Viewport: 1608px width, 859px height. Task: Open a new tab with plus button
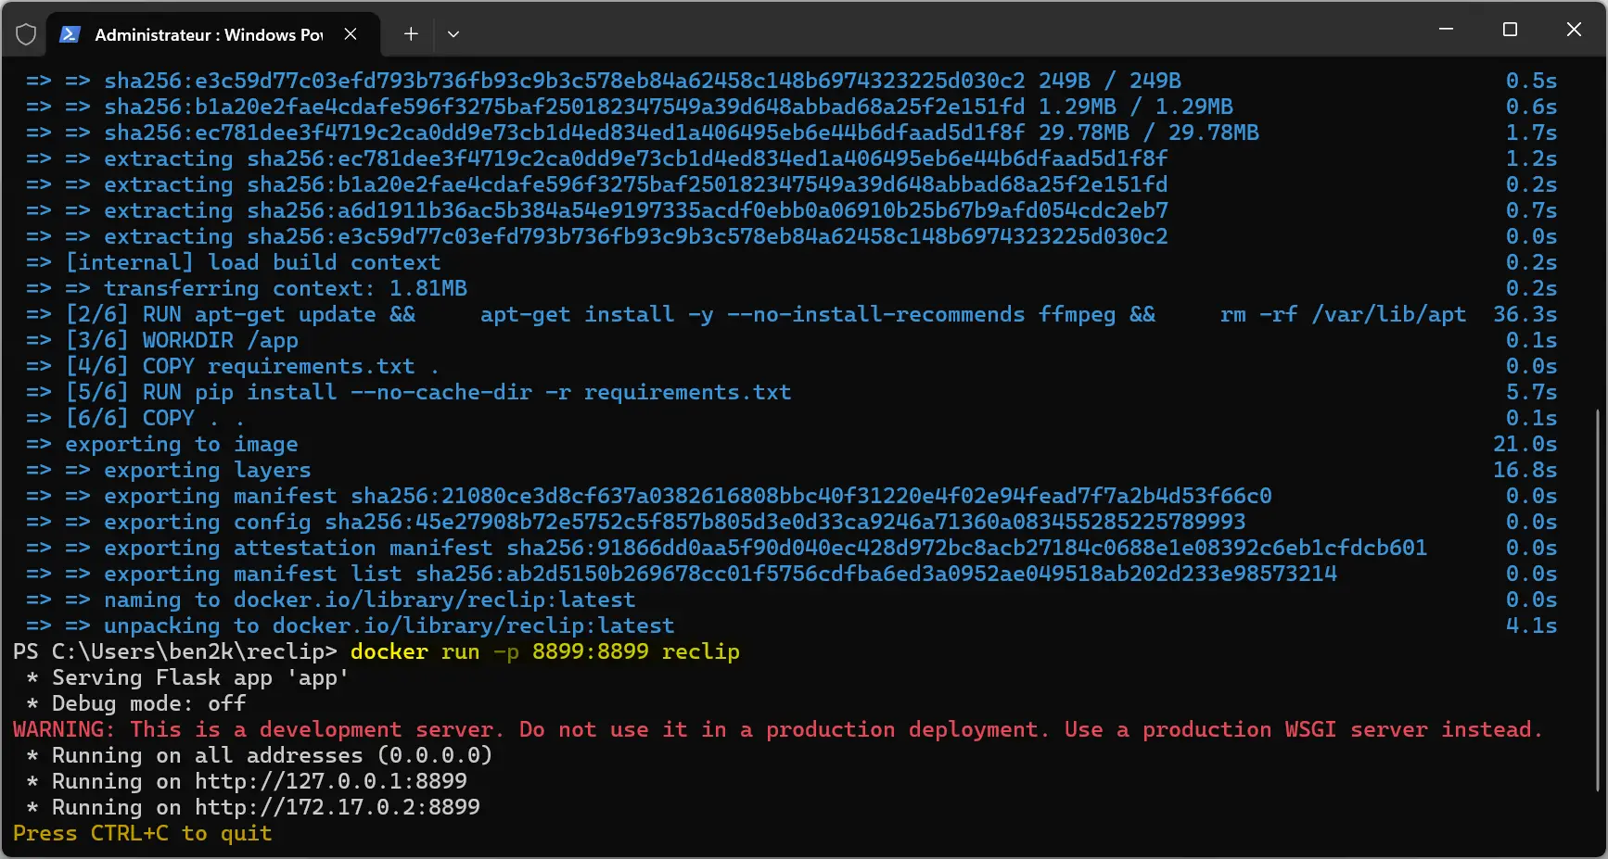coord(411,34)
